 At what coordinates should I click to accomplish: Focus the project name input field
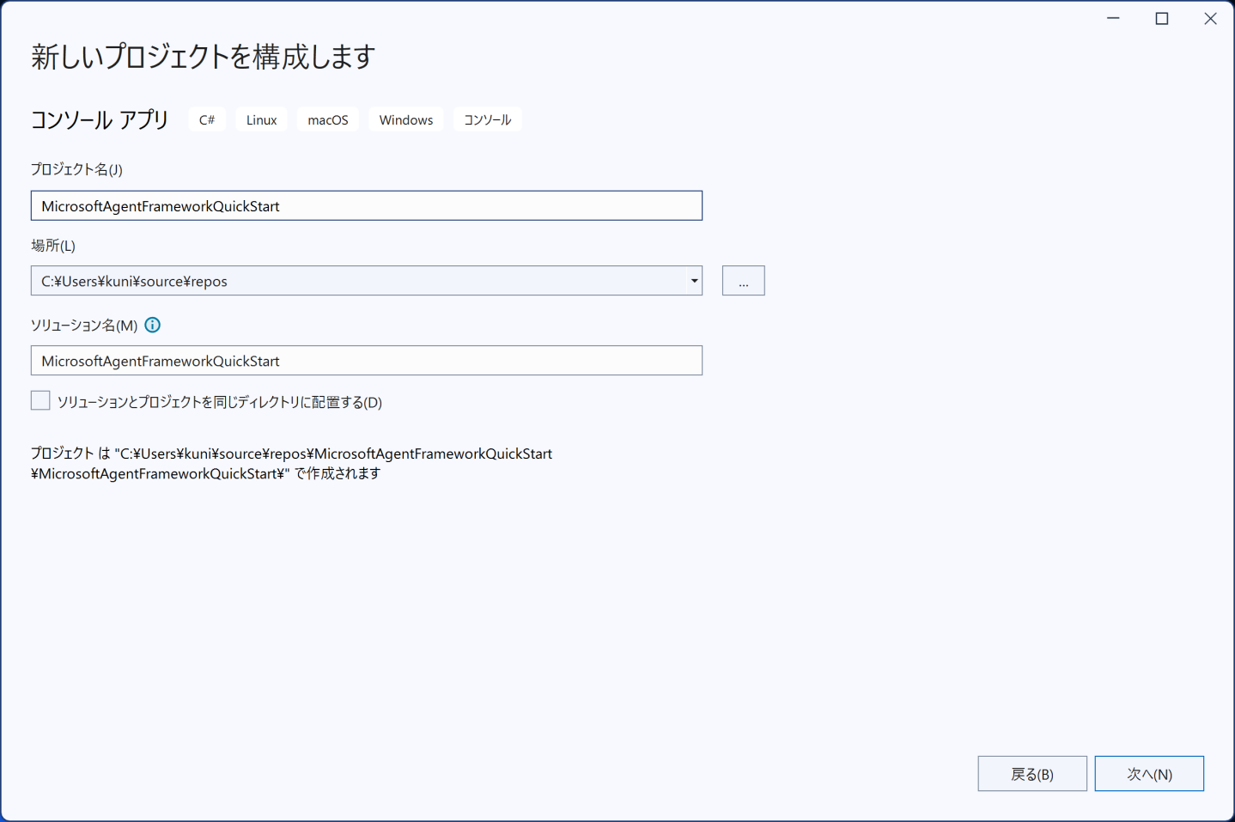366,206
